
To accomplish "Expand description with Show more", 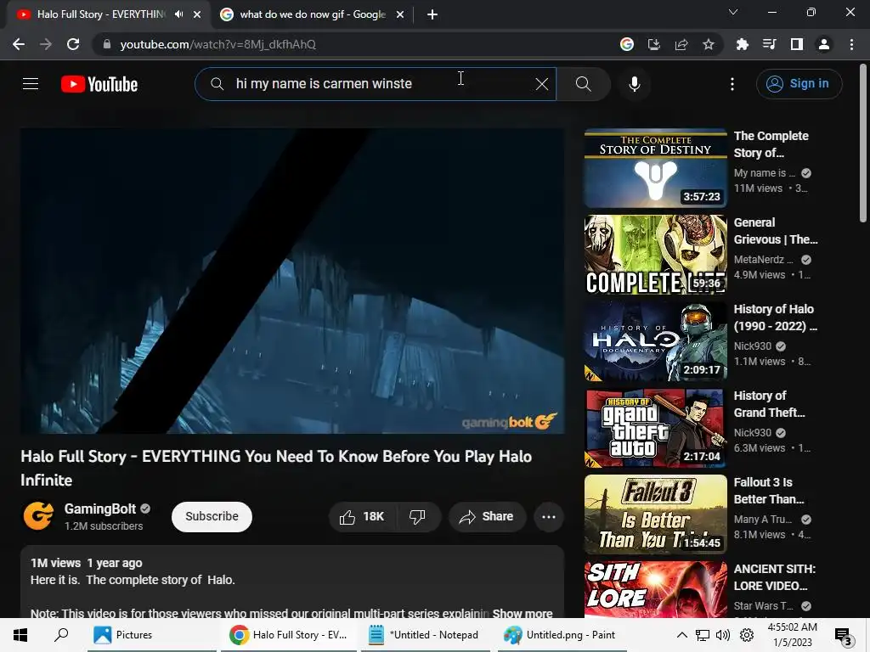I will pos(523,613).
